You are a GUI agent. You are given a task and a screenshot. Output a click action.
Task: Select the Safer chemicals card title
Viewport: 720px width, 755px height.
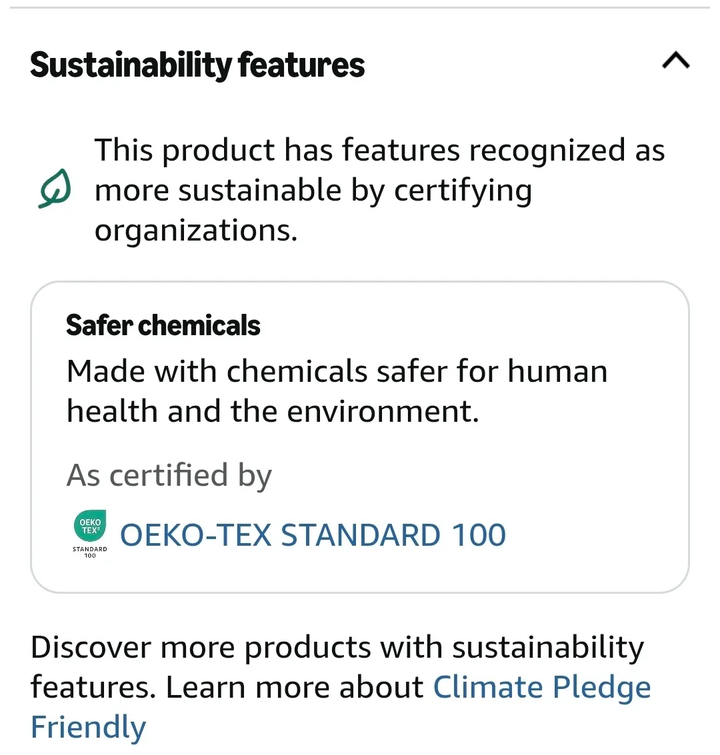163,326
